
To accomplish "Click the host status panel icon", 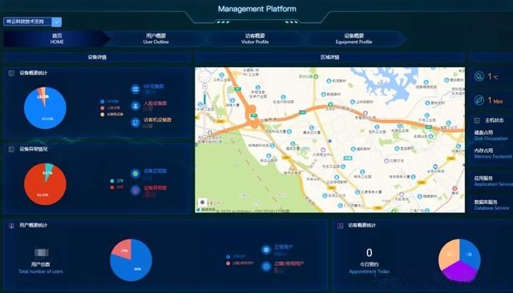I will point(477,121).
